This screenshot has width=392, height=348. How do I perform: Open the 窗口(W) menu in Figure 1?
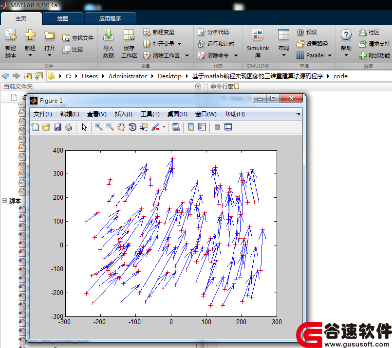pos(206,114)
